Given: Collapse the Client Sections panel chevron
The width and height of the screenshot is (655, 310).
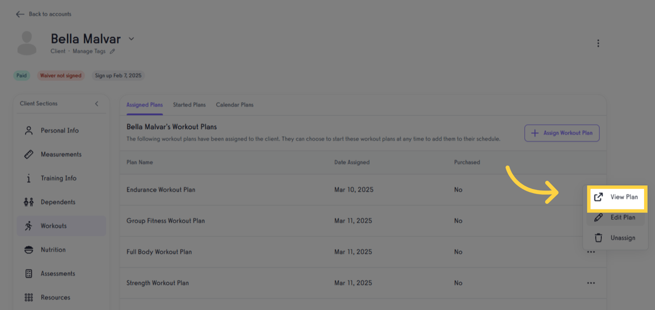Looking at the screenshot, I should [96, 104].
